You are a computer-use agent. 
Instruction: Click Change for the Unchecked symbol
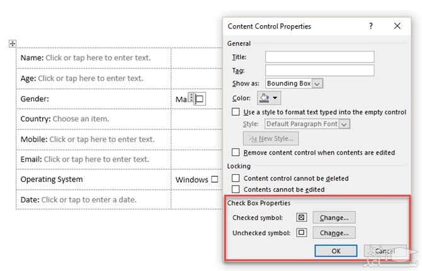[x=334, y=233]
